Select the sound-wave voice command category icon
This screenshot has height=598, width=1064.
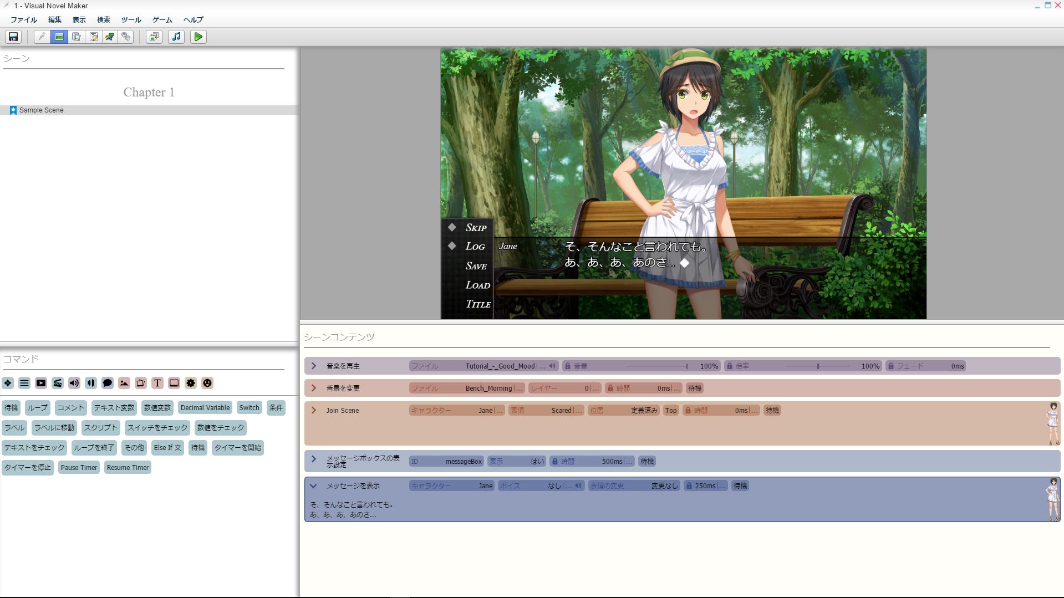(91, 383)
